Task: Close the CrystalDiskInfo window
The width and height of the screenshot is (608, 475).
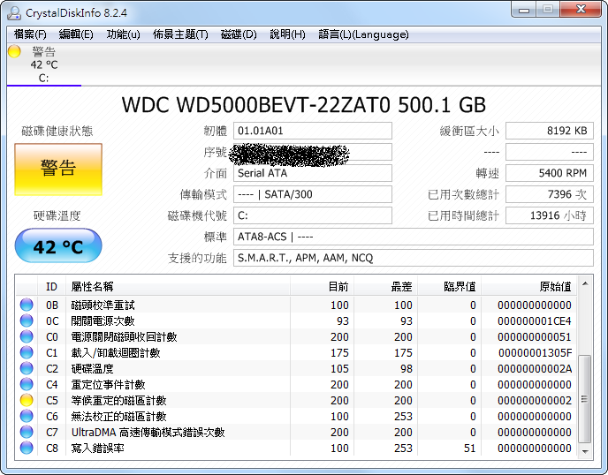Action: [x=581, y=10]
